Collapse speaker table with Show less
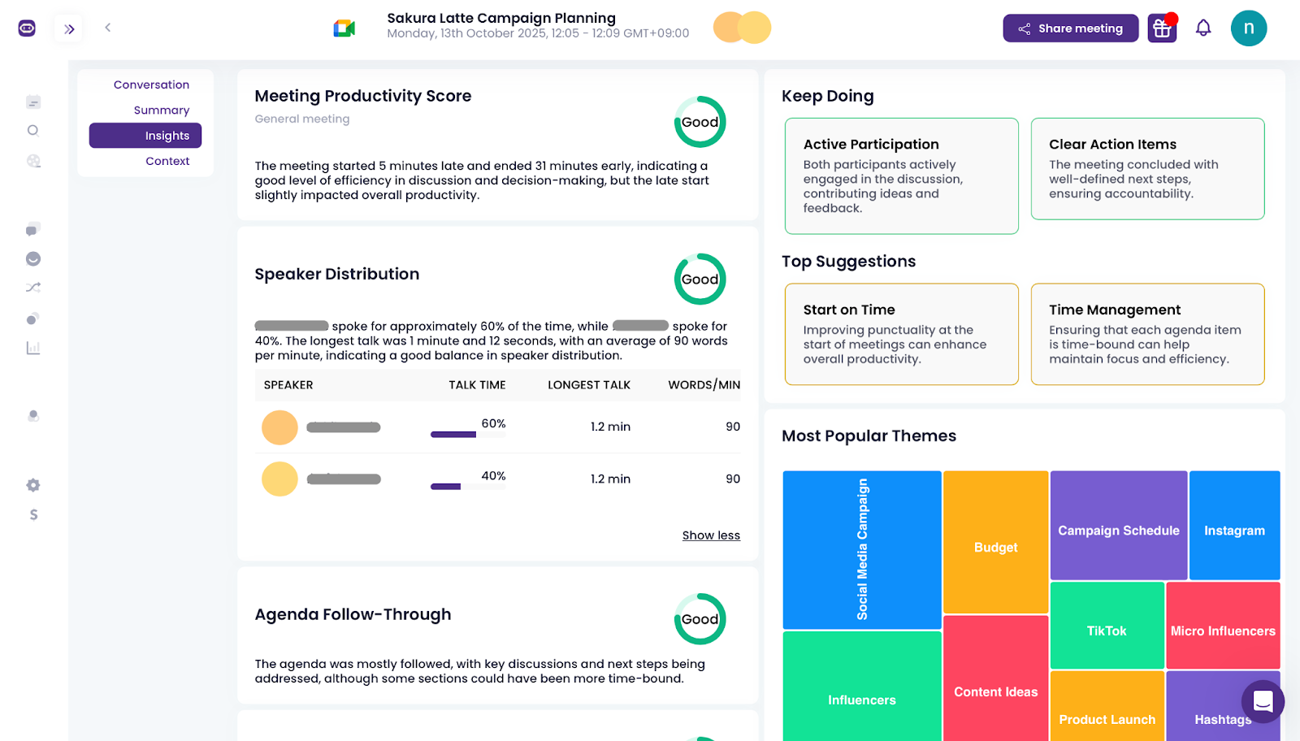This screenshot has width=1300, height=741. pyautogui.click(x=711, y=535)
